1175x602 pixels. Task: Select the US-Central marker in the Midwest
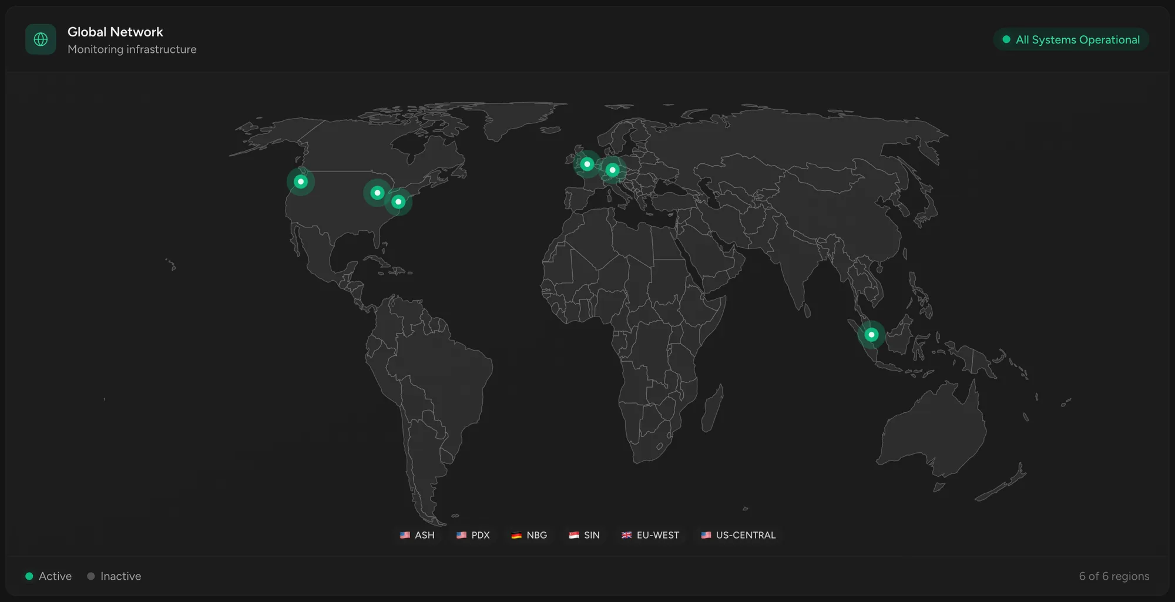click(x=377, y=193)
